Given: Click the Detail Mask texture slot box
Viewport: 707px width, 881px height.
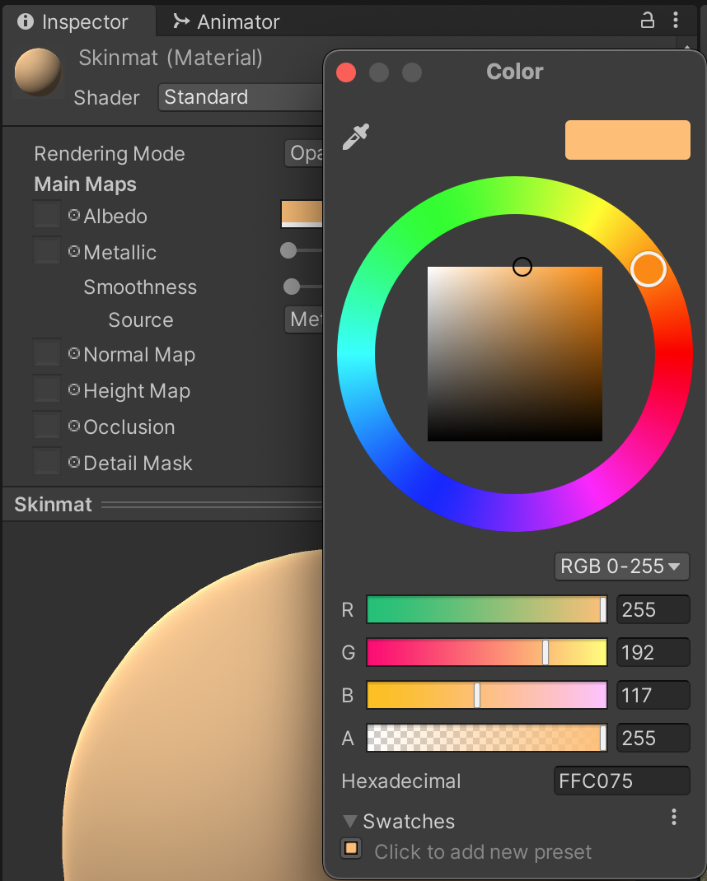Looking at the screenshot, I should (x=47, y=462).
